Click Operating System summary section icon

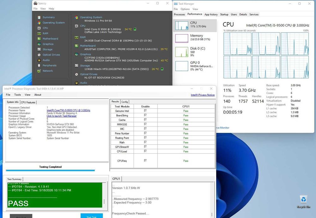[x=76, y=17]
